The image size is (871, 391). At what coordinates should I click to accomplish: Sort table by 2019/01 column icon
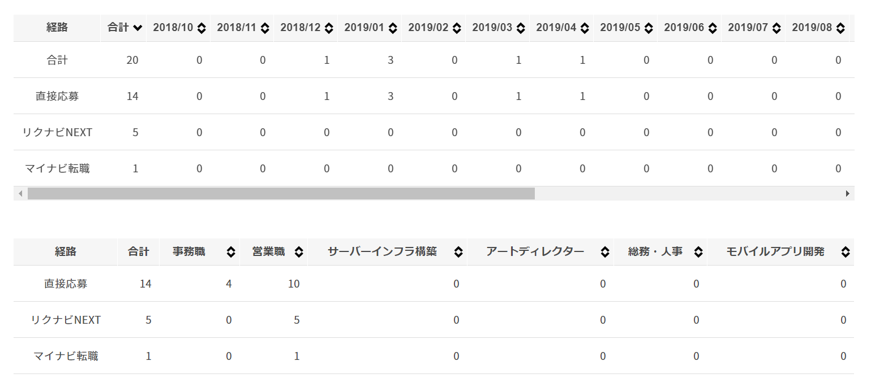point(393,28)
